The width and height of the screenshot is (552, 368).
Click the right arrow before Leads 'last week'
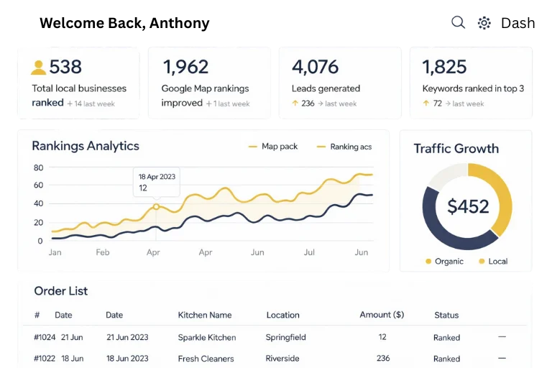pyautogui.click(x=321, y=103)
